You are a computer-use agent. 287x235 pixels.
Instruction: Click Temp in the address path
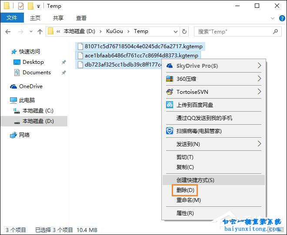141,31
